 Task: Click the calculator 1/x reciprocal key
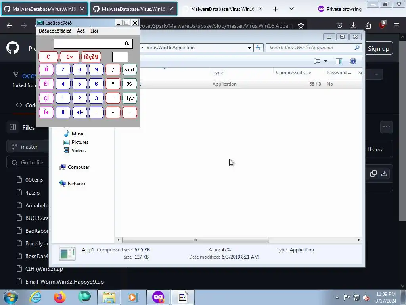130,98
